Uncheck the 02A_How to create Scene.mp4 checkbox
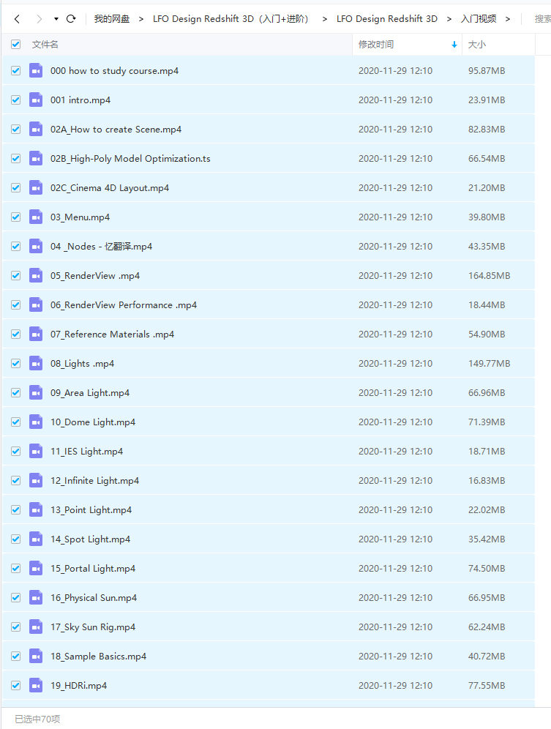 click(x=16, y=129)
